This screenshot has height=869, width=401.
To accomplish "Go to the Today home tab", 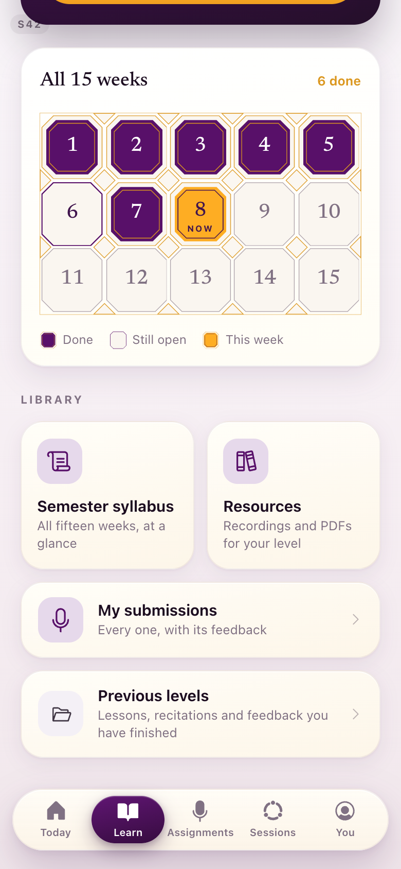I will click(56, 820).
